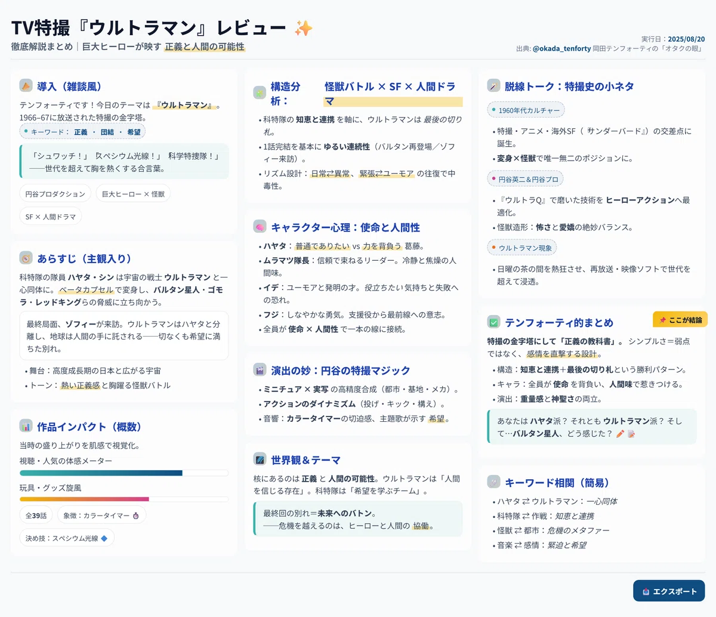This screenshot has width=716, height=617.
Task: Click the pencil icon beside 脱線トーク heading
Action: pyautogui.click(x=493, y=86)
